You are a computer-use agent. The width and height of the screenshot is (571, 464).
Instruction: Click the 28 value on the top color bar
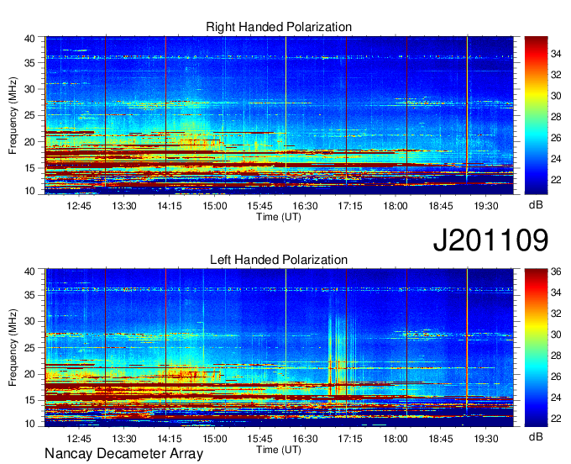556,117
